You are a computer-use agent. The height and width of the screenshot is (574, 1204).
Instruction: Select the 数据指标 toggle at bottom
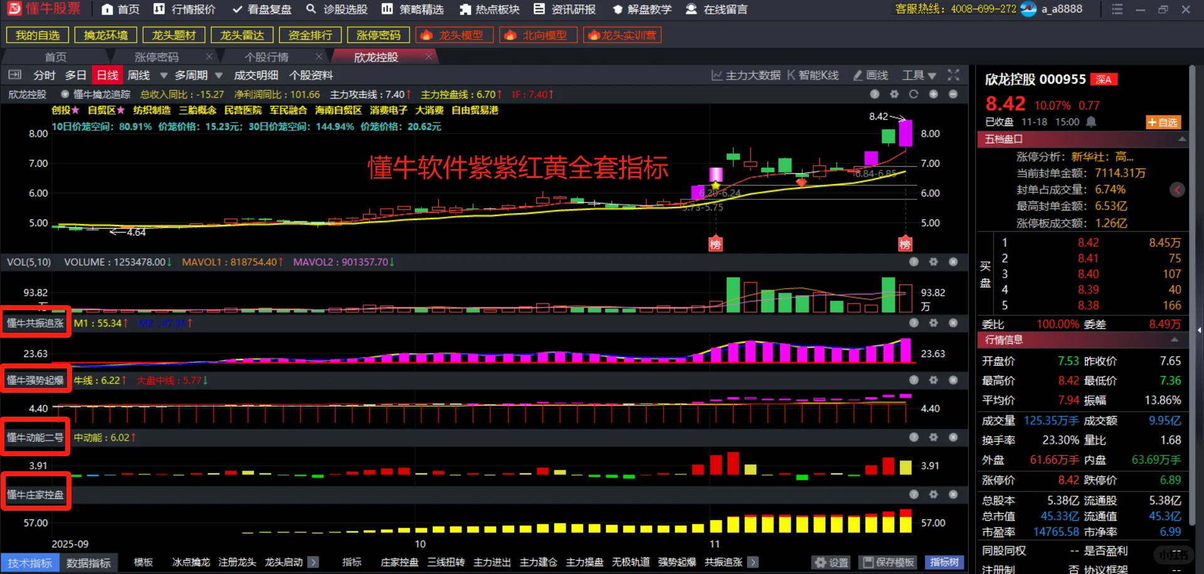coord(88,563)
